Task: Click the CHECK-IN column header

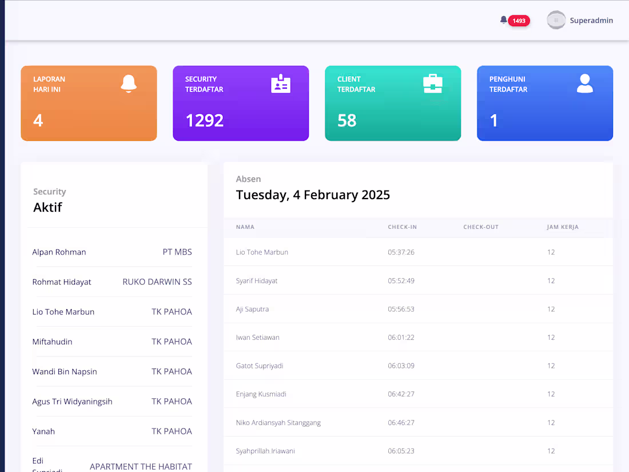Action: pyautogui.click(x=402, y=227)
